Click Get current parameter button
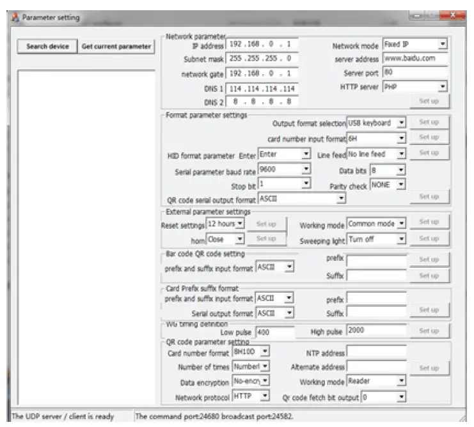 click(116, 47)
